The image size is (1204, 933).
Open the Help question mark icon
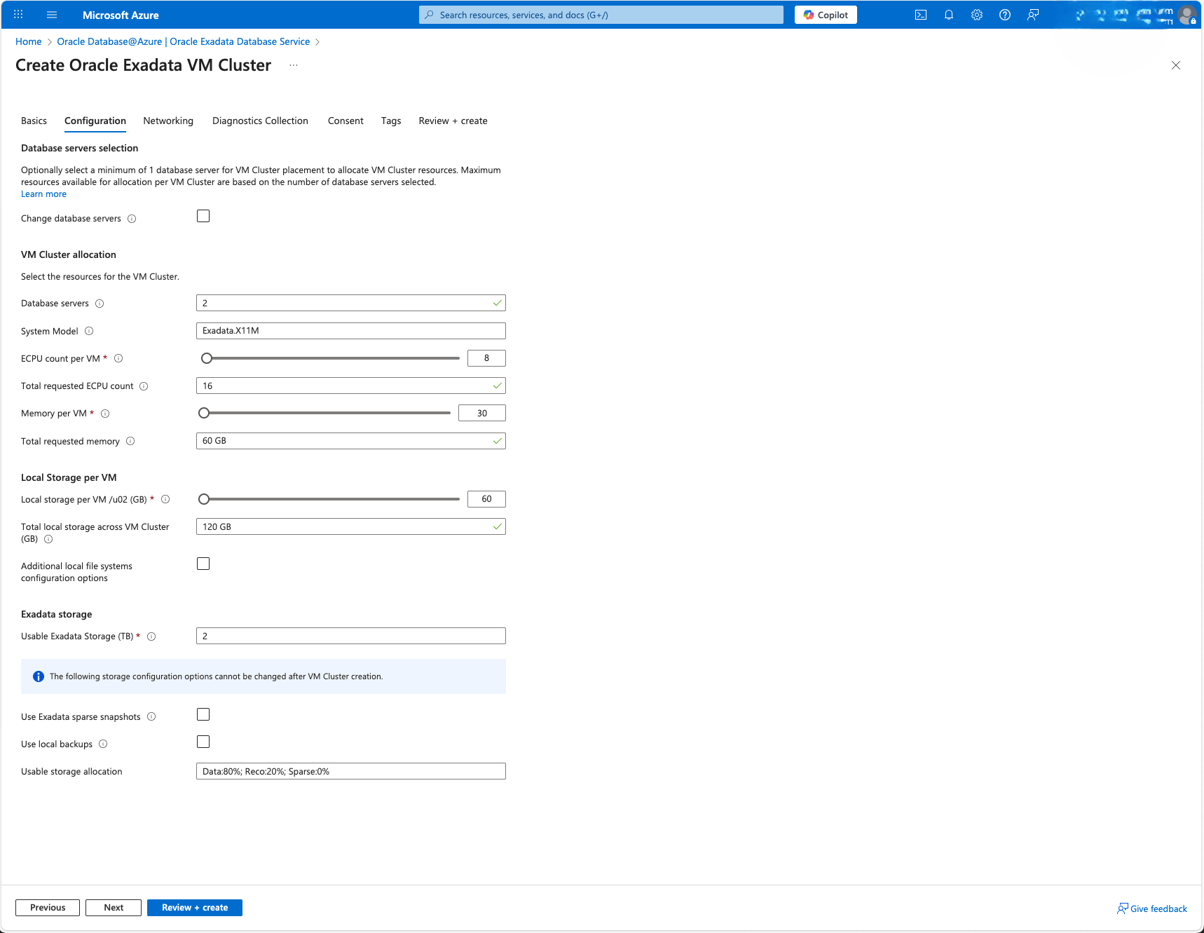pos(1004,15)
